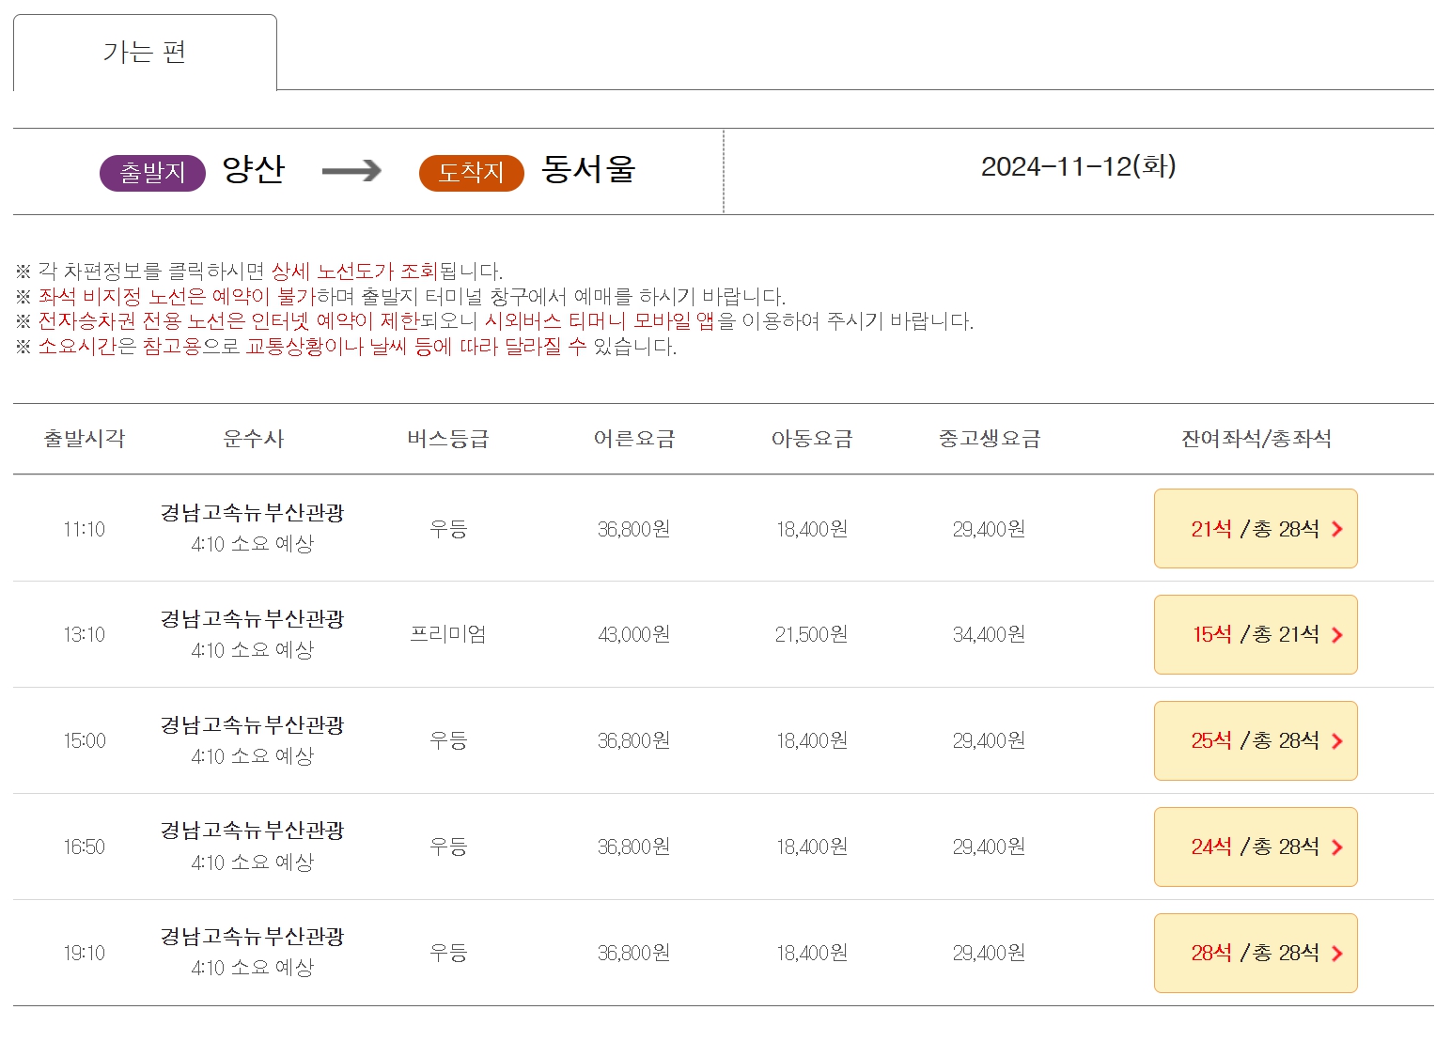Click departure time 19:10
This screenshot has height=1041, width=1451.
85,954
